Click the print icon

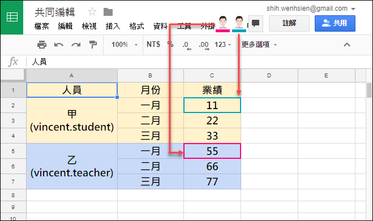[42, 45]
